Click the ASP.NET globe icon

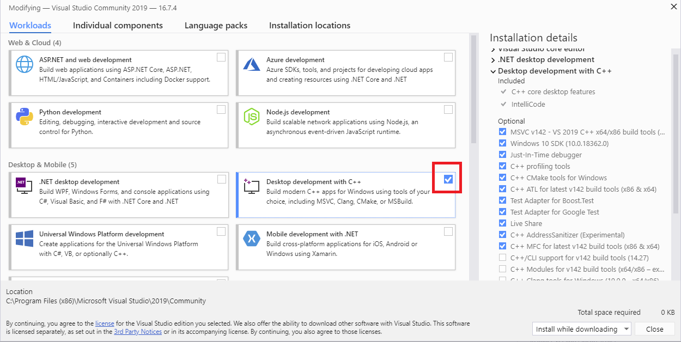[25, 65]
